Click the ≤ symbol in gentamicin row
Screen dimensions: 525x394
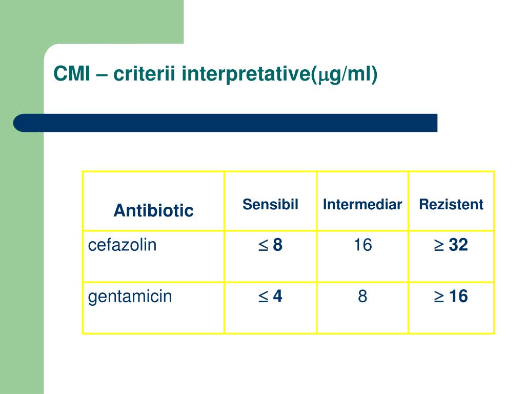[263, 297]
